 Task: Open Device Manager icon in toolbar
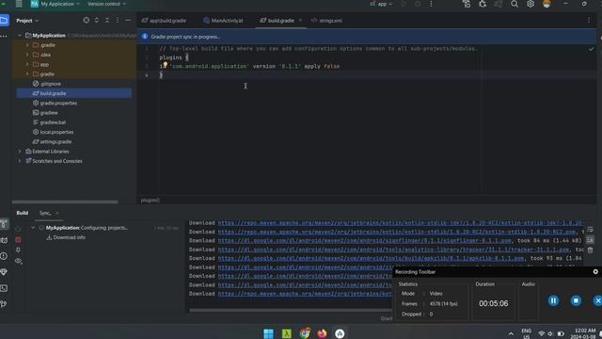pyautogui.click(x=467, y=4)
